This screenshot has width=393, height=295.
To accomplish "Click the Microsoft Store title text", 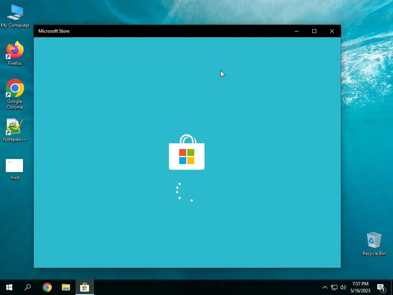I will [x=54, y=31].
